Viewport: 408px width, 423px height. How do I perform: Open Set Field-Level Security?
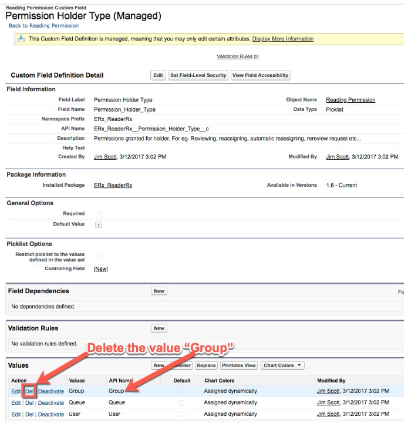click(198, 75)
